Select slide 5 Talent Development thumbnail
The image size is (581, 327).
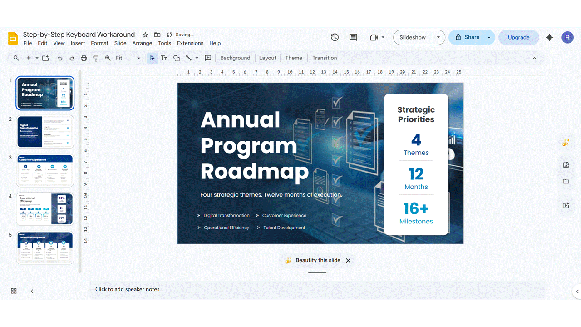click(45, 248)
